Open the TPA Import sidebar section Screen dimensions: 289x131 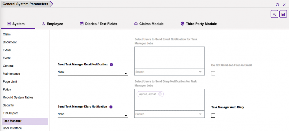pos(10,113)
